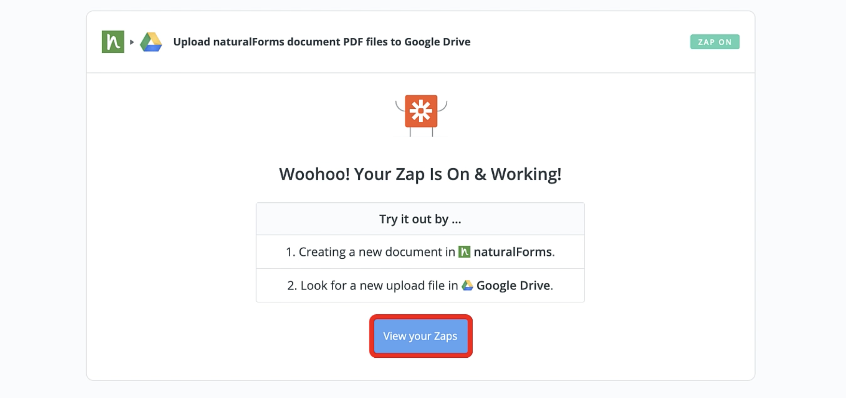
Task: Click the Google Drive icon in step 2
Action: 467,286
